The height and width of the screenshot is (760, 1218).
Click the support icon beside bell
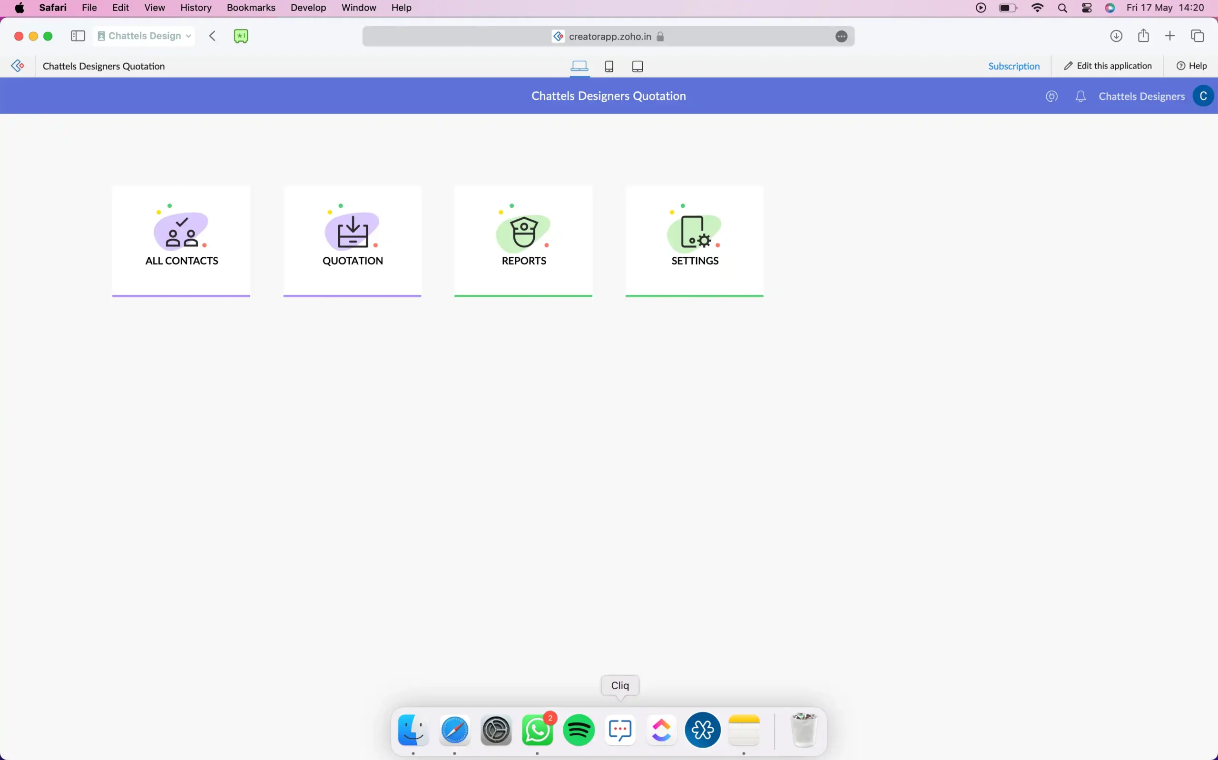[1051, 97]
